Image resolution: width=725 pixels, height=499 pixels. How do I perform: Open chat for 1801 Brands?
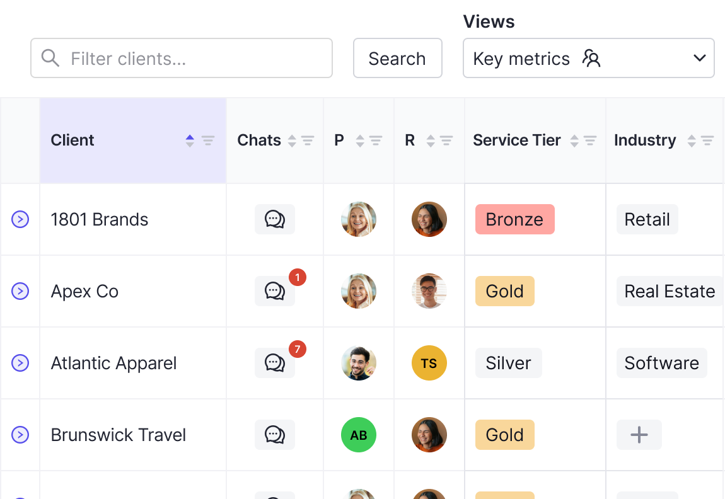[274, 219]
